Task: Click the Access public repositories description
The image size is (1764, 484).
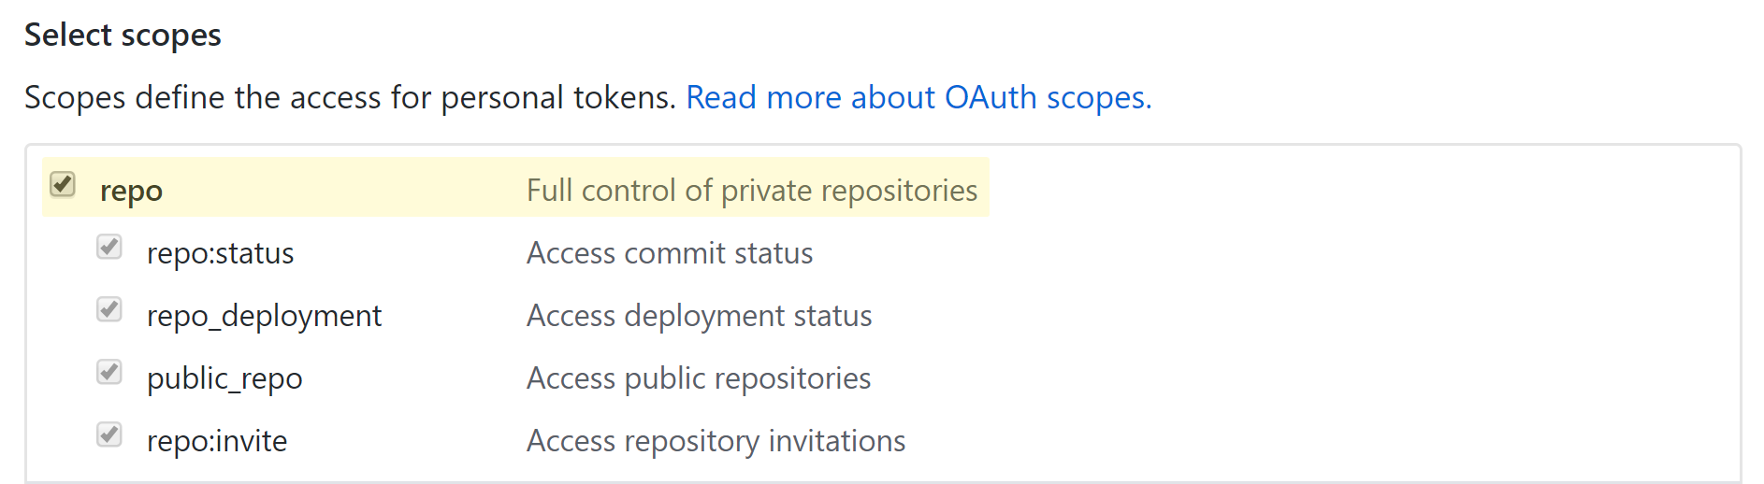Action: (x=699, y=378)
